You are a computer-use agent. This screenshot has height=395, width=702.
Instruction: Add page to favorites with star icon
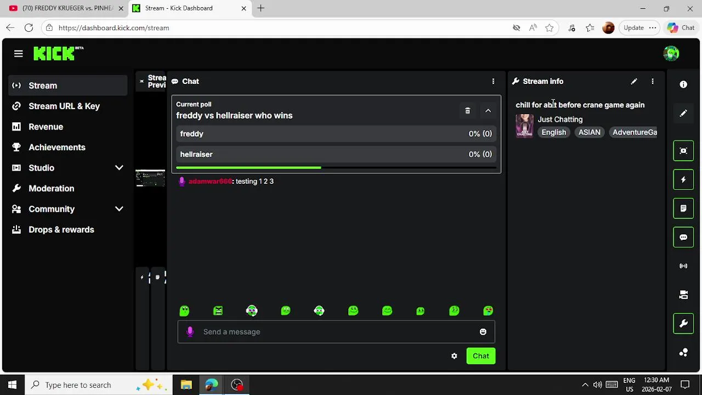(550, 27)
